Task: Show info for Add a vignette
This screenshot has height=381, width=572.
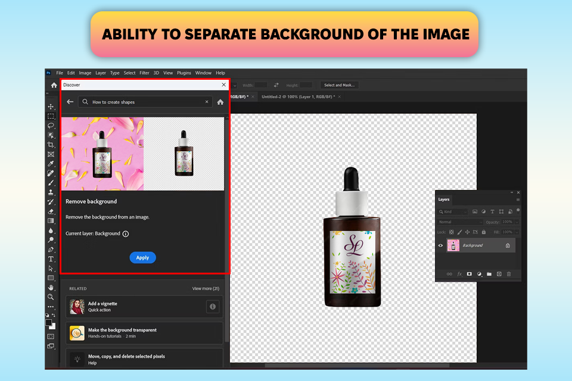Action: [x=213, y=307]
